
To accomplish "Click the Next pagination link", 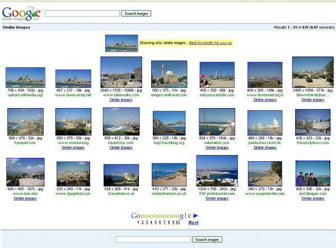I will (193, 222).
